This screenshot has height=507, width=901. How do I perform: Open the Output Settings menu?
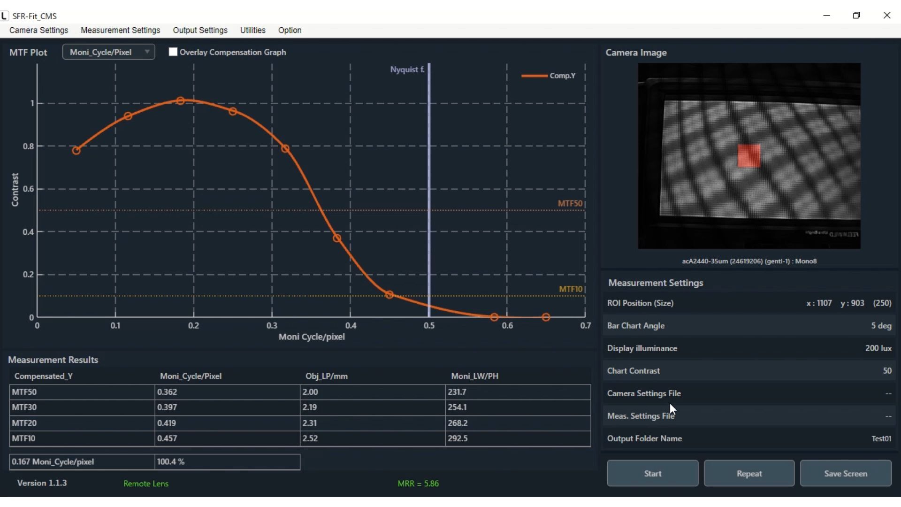200,30
